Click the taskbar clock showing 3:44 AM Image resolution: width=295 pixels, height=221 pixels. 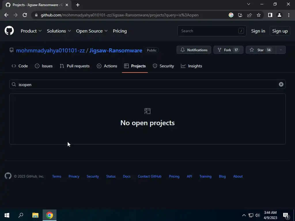[x=270, y=215]
